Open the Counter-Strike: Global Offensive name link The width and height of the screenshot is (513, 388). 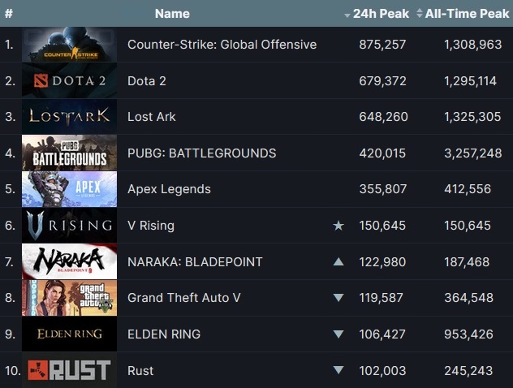[222, 45]
